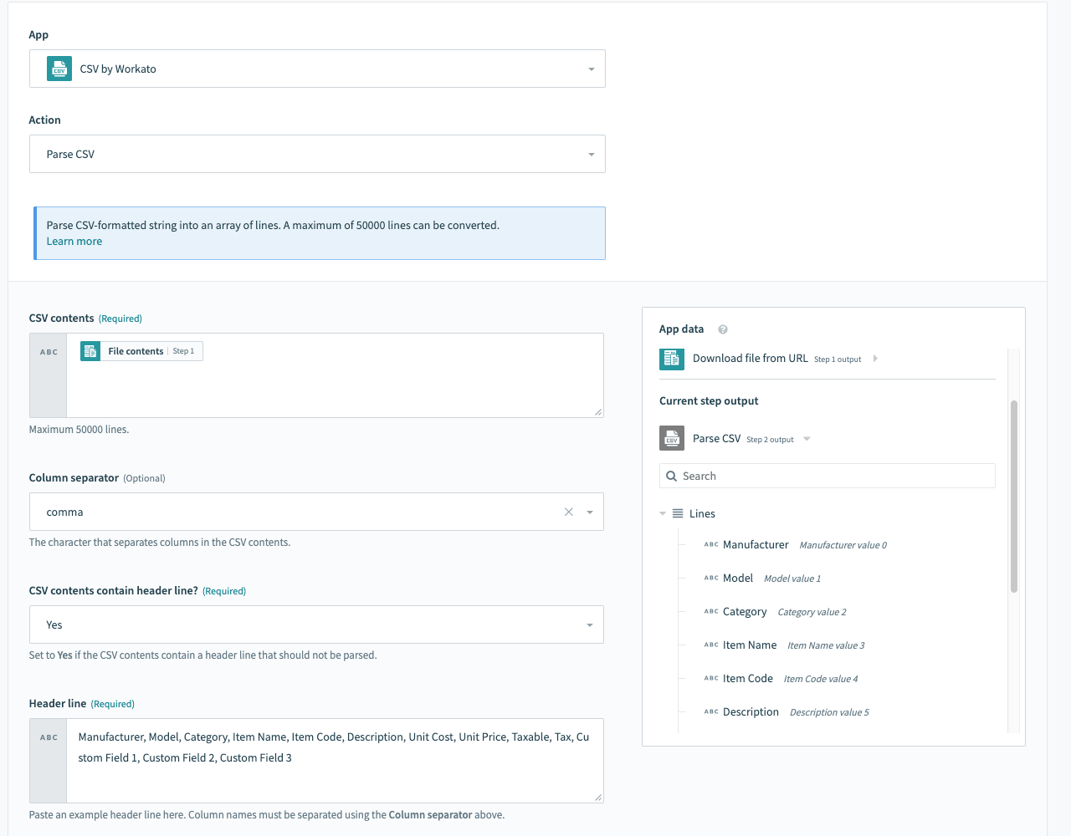The width and height of the screenshot is (1071, 836).
Task: Click the list icon next to Lines
Action: [676, 513]
